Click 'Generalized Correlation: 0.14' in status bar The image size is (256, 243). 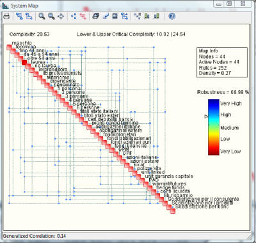point(35,236)
